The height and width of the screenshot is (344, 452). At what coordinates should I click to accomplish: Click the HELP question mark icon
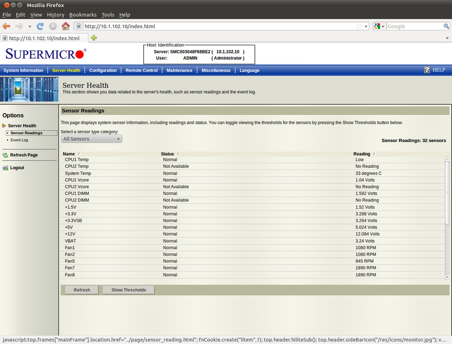coord(427,70)
